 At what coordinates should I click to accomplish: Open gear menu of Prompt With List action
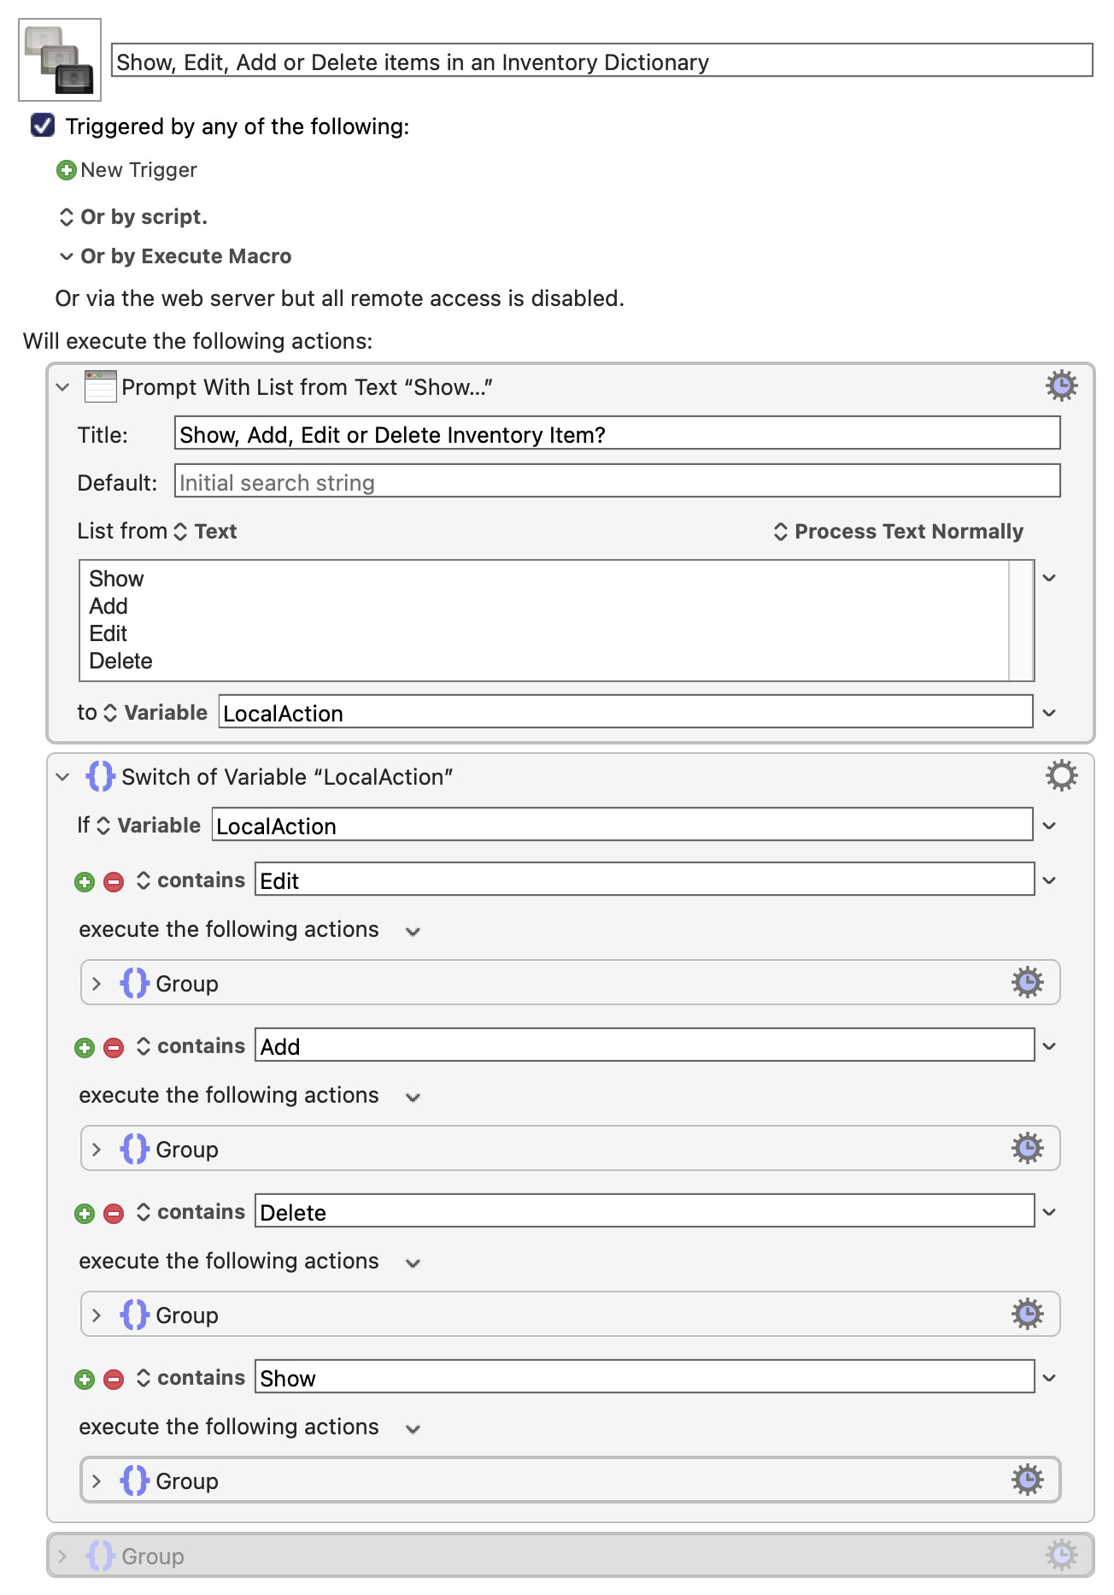pos(1061,386)
